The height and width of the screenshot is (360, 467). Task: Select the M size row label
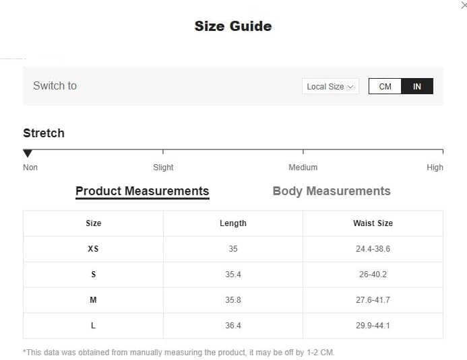pyautogui.click(x=93, y=300)
